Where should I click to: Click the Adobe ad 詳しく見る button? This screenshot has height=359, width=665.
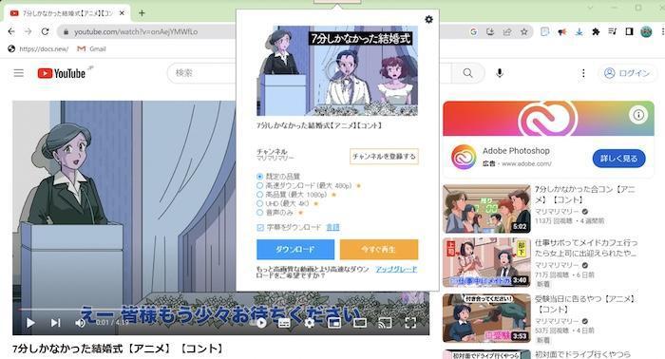tap(618, 159)
